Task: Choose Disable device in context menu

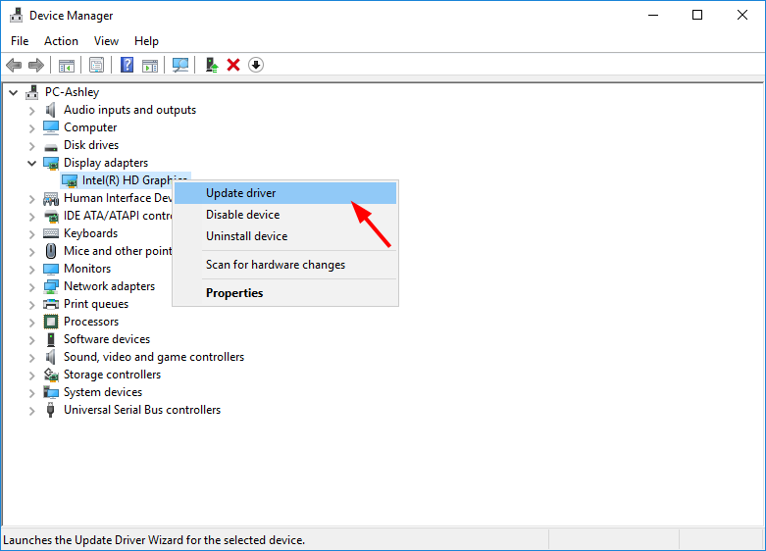Action: pyautogui.click(x=242, y=215)
